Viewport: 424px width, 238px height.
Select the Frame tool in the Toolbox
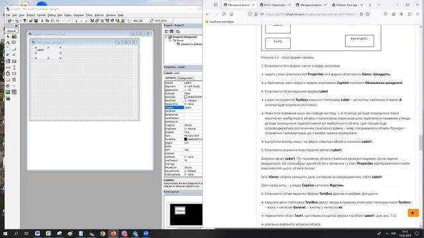point(8,49)
